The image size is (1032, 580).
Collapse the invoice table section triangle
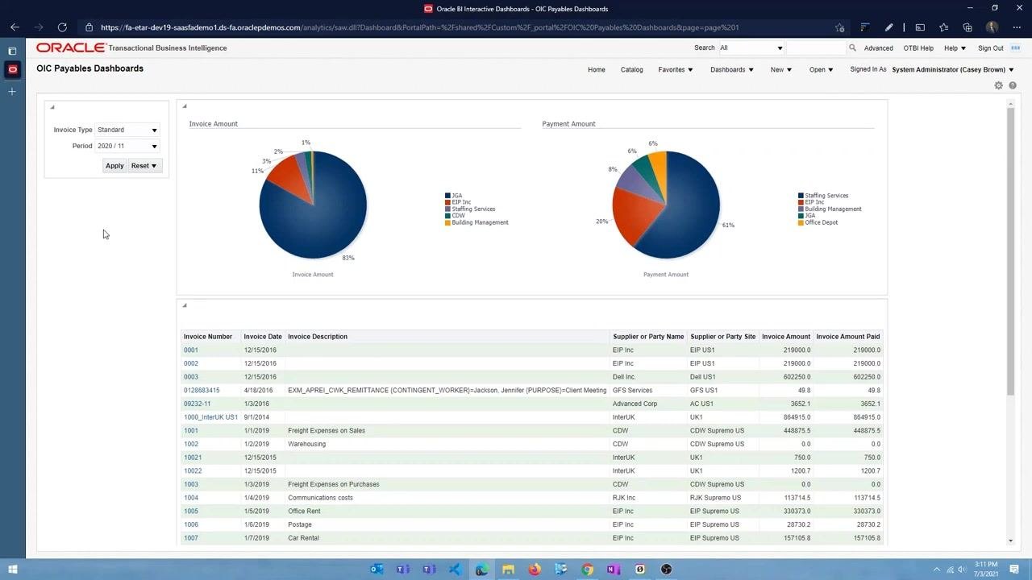(x=185, y=305)
